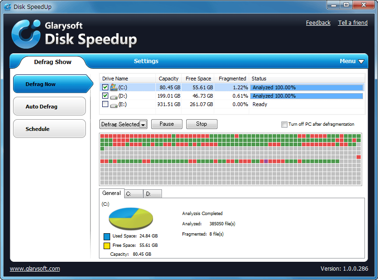
Task: Check the E: drive checkbox
Action: (x=105, y=104)
